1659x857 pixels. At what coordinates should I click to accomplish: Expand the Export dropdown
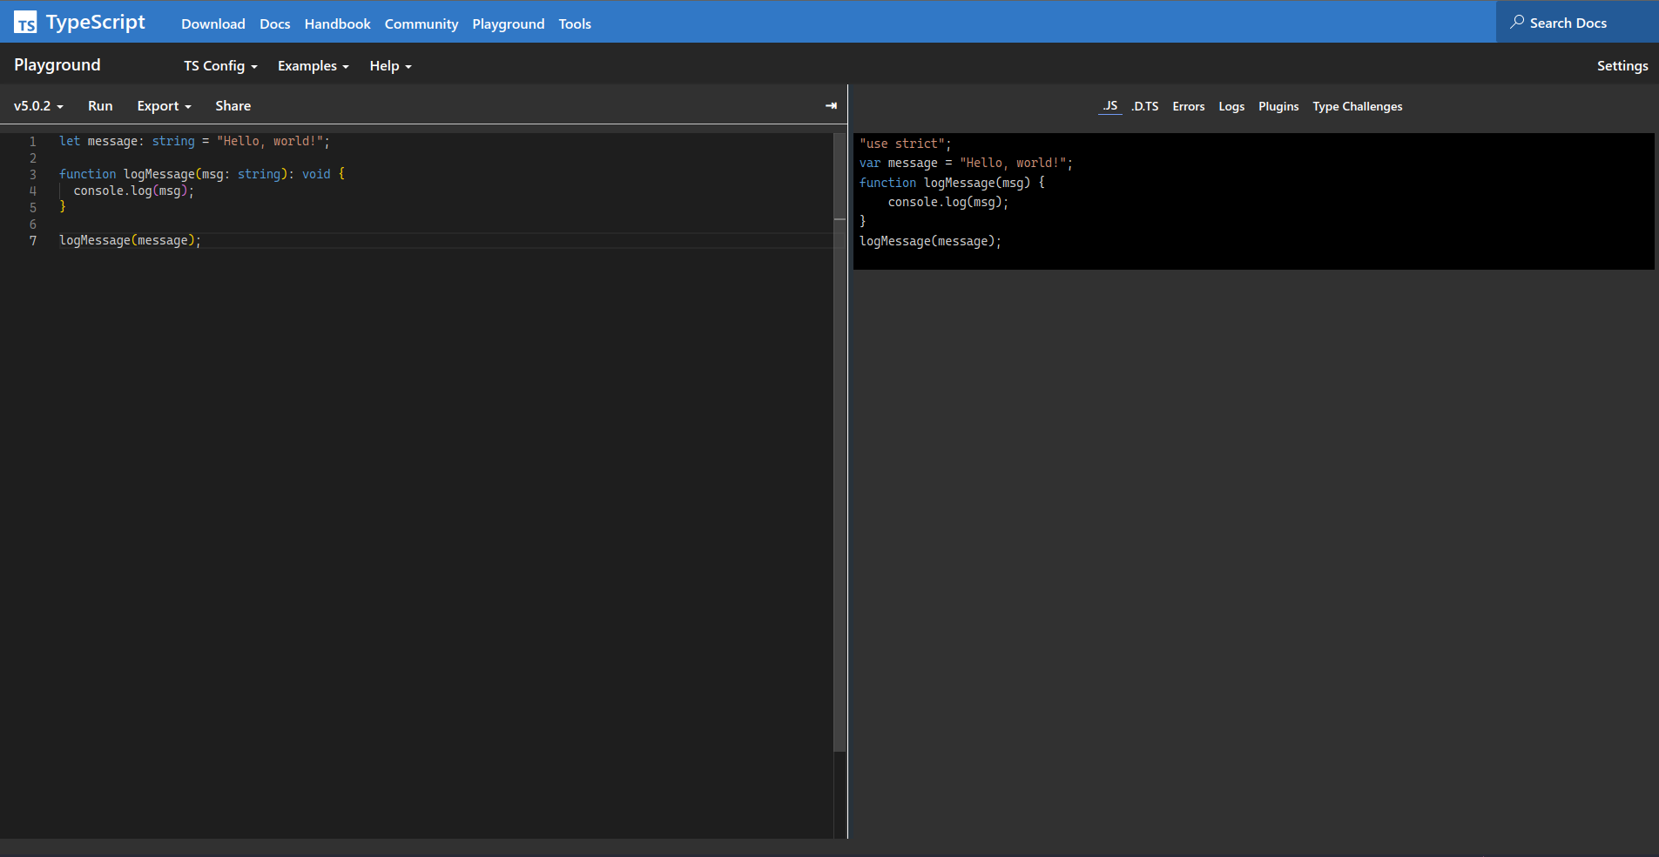pyautogui.click(x=164, y=106)
